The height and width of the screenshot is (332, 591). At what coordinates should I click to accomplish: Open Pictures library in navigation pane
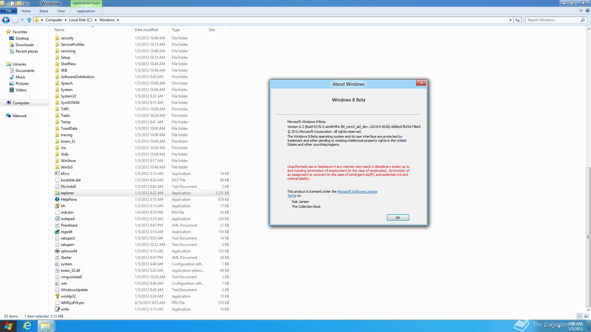[22, 84]
